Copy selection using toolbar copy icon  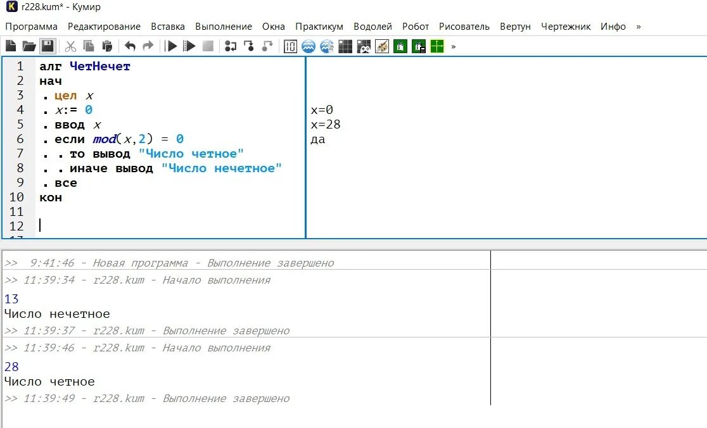[x=89, y=46]
